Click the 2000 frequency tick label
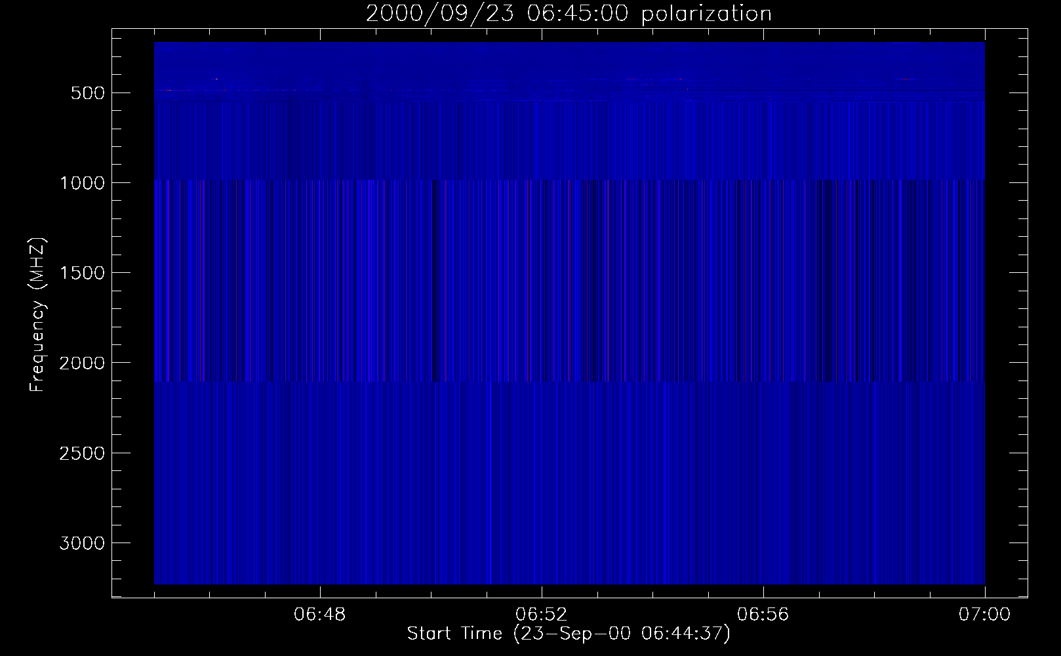Image resolution: width=1061 pixels, height=656 pixels. click(x=82, y=363)
